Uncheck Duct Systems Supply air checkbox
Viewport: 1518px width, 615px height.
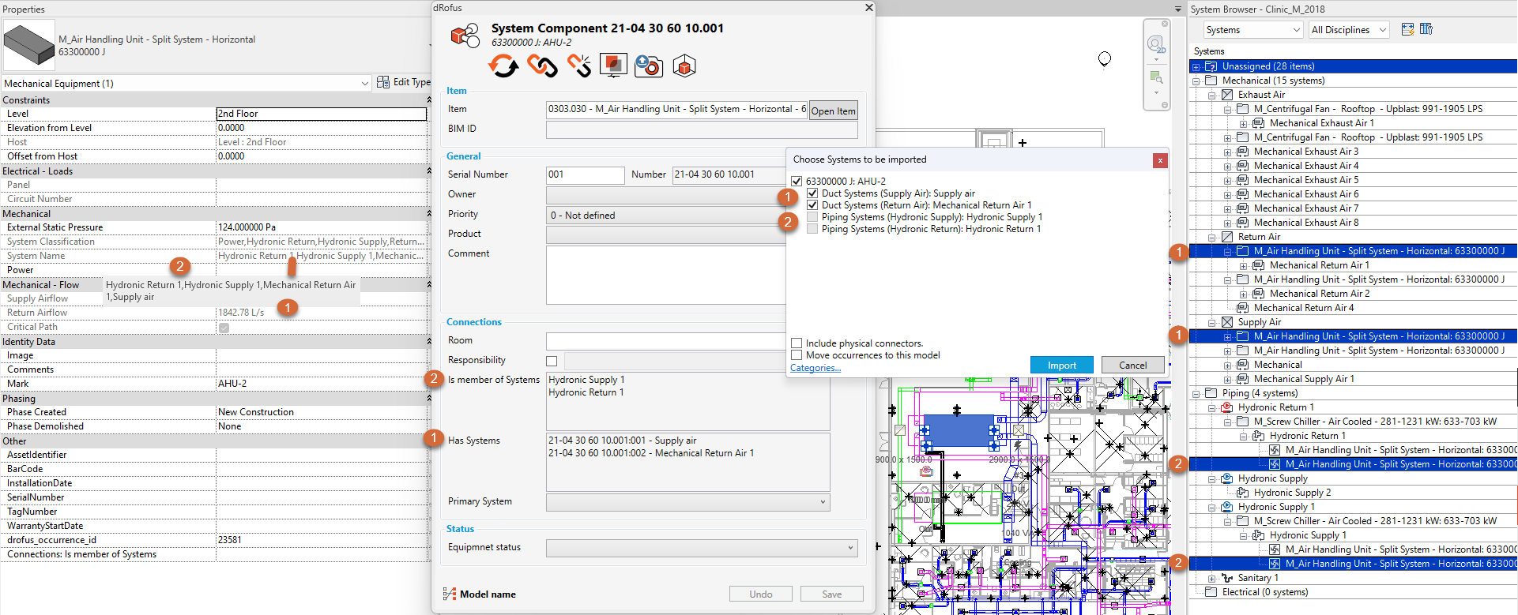point(812,193)
